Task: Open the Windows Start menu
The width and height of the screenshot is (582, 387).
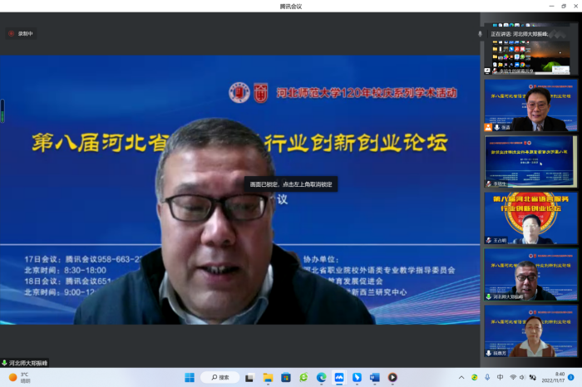Action: coord(189,377)
